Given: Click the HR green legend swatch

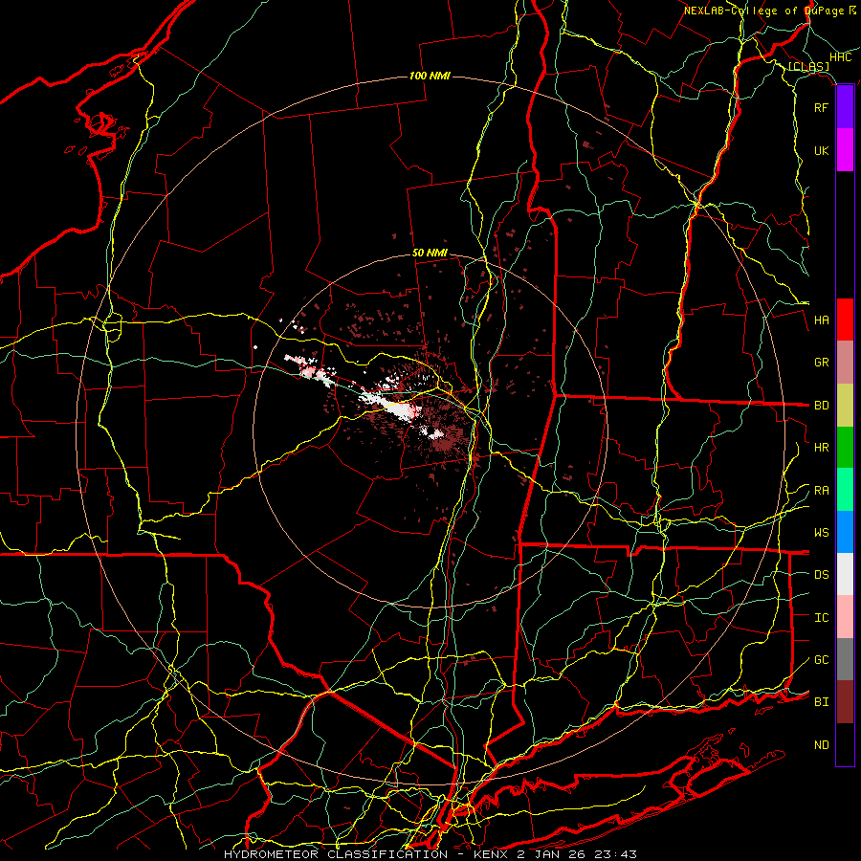Looking at the screenshot, I should pos(845,448).
